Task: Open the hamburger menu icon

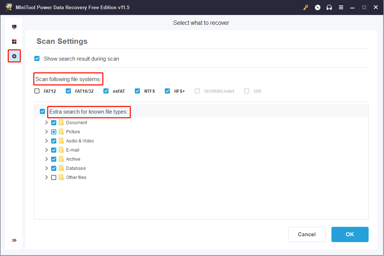Action: coord(341,7)
